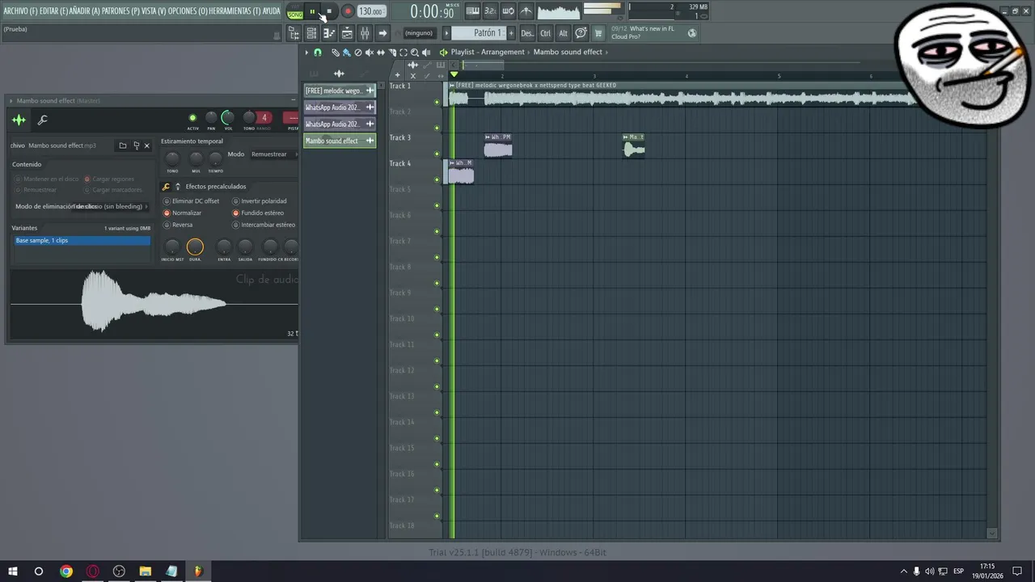Image resolution: width=1035 pixels, height=582 pixels.
Task: Toggle the ACTIV green LED
Action: (192, 118)
